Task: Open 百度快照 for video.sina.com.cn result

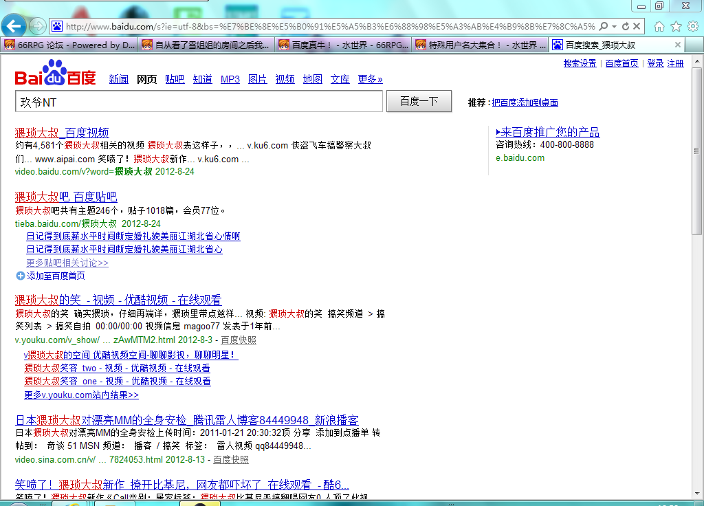Action: (x=231, y=460)
